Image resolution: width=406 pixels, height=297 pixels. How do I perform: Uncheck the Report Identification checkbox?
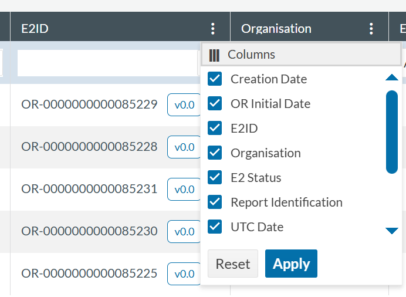215,202
